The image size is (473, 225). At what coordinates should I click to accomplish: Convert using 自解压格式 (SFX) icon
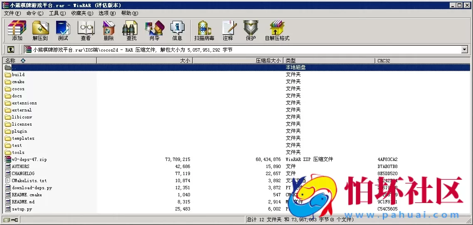point(277,30)
